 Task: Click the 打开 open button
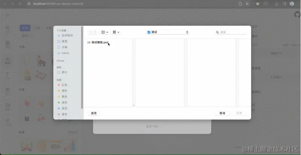pos(239,113)
